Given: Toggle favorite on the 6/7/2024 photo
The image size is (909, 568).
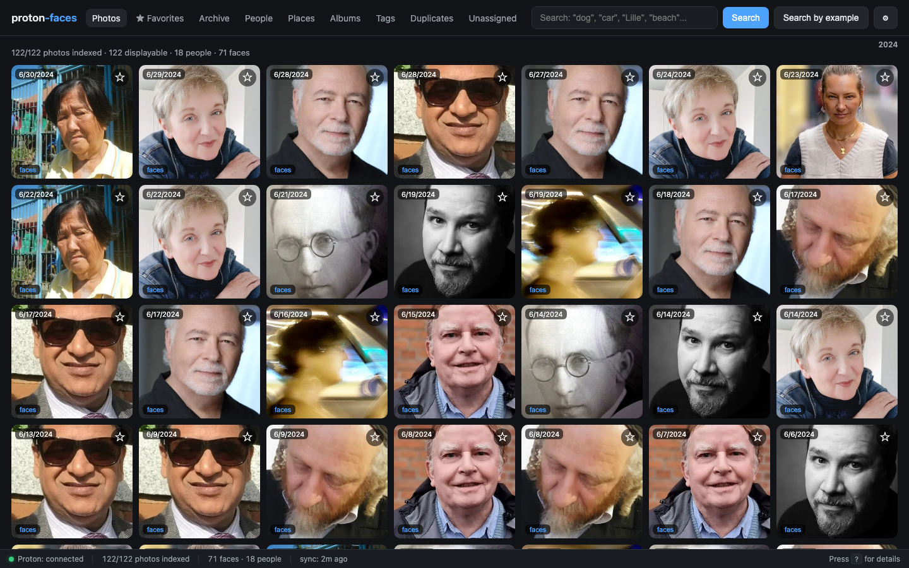Looking at the screenshot, I should pos(757,437).
